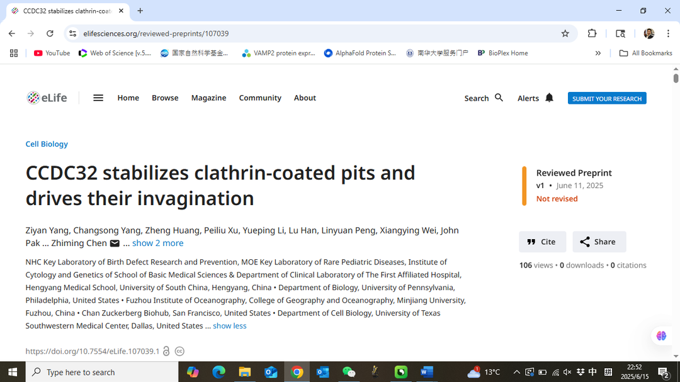Screen dimensions: 680x382
Task: Show more bookmarks with the double chevron
Action: click(598, 53)
